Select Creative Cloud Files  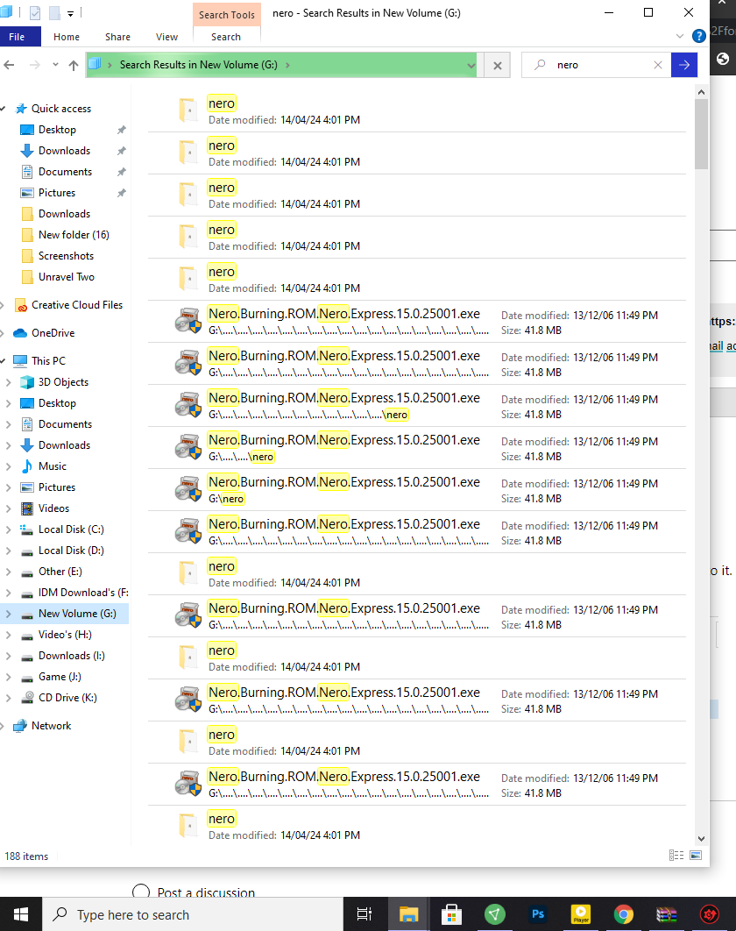click(x=77, y=305)
